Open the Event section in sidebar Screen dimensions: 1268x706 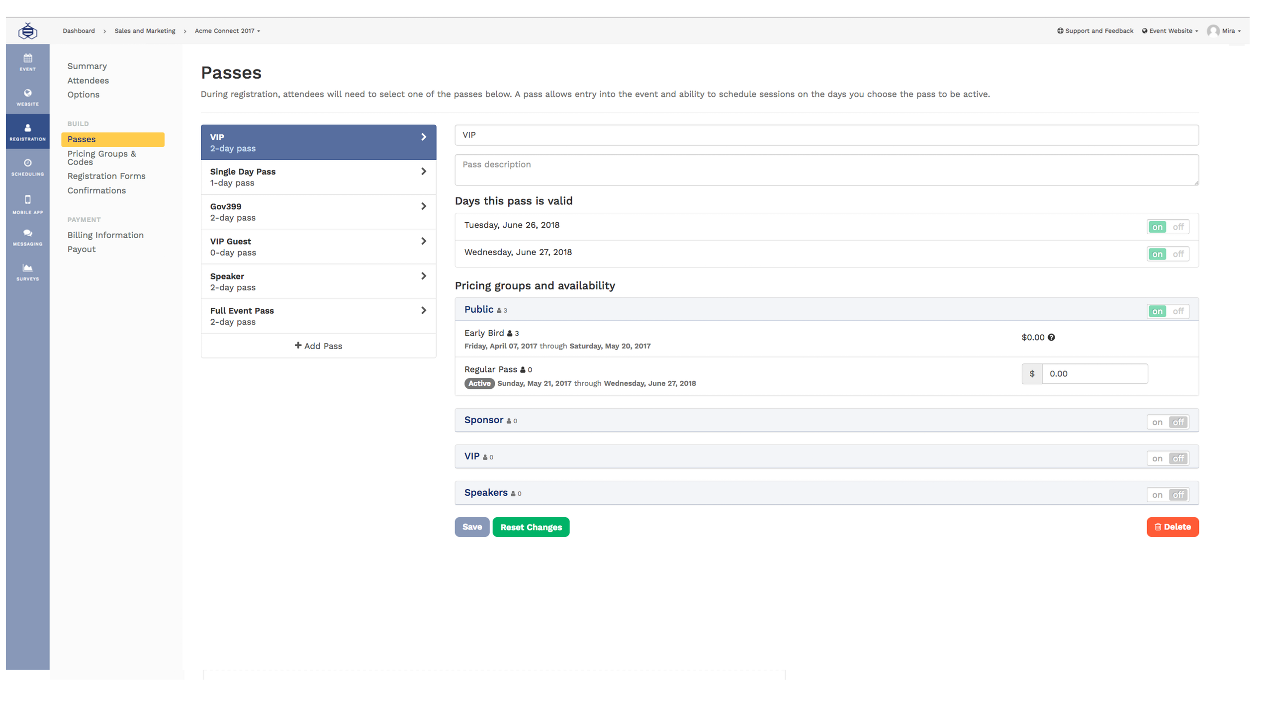pos(27,62)
